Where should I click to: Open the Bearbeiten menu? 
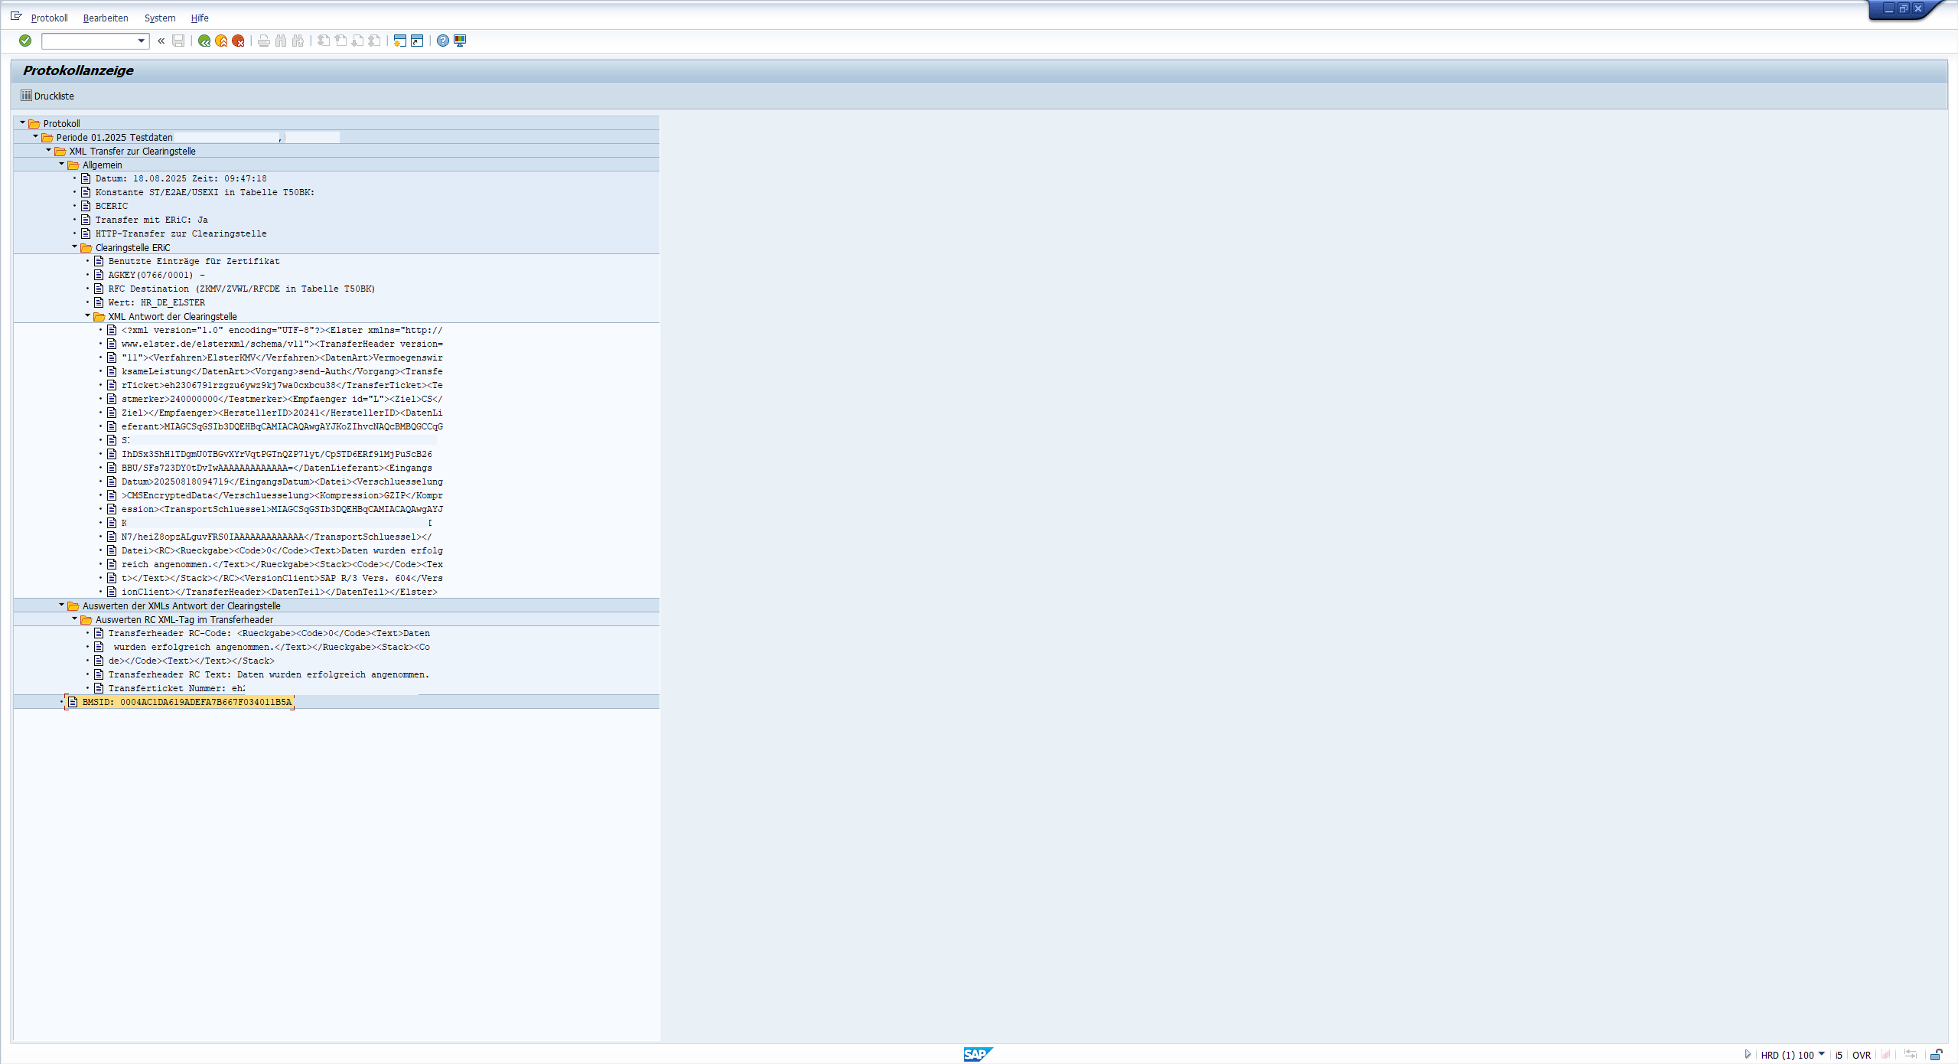pyautogui.click(x=106, y=18)
